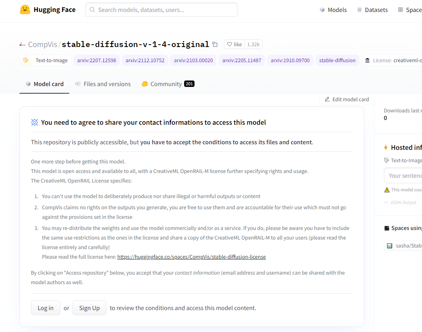The height and width of the screenshot is (332, 422).
Task: Select the stable-diffusion tag
Action: click(337, 60)
